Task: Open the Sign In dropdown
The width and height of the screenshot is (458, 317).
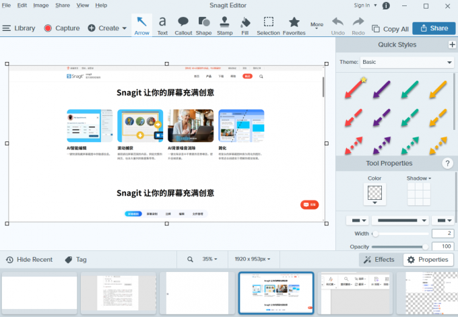Action: pos(365,5)
